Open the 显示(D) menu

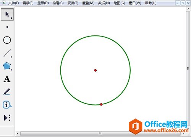(43, 3)
